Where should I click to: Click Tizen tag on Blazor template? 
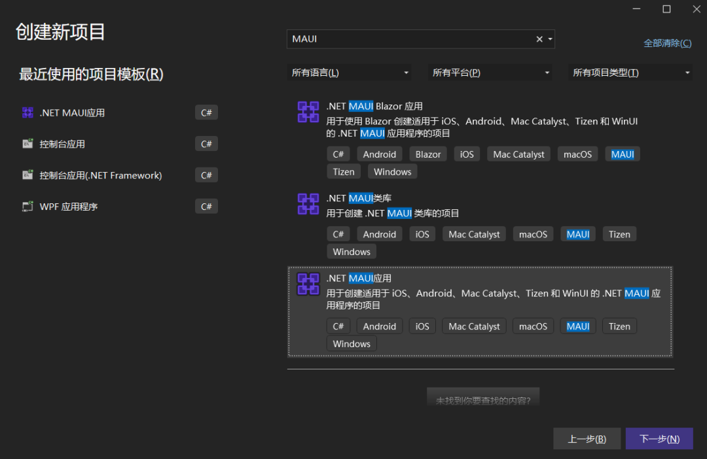coord(344,171)
